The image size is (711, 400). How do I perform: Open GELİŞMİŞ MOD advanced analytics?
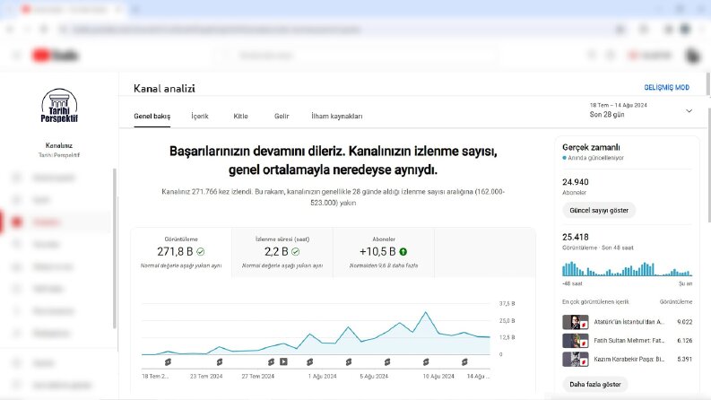pyautogui.click(x=666, y=87)
